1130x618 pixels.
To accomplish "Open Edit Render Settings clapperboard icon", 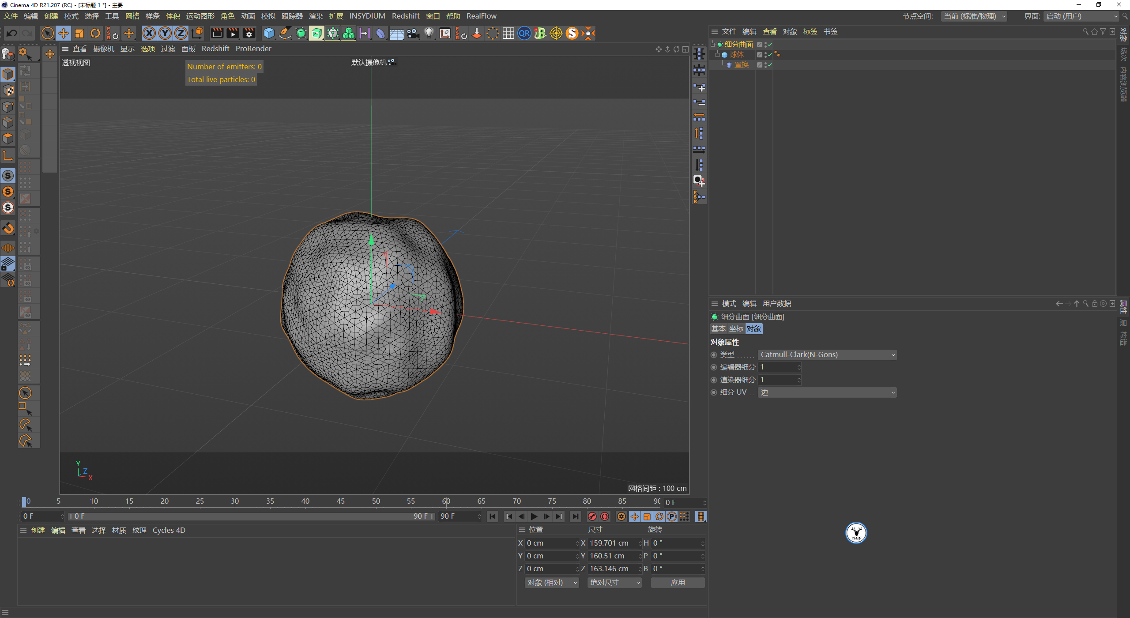I will pos(249,34).
